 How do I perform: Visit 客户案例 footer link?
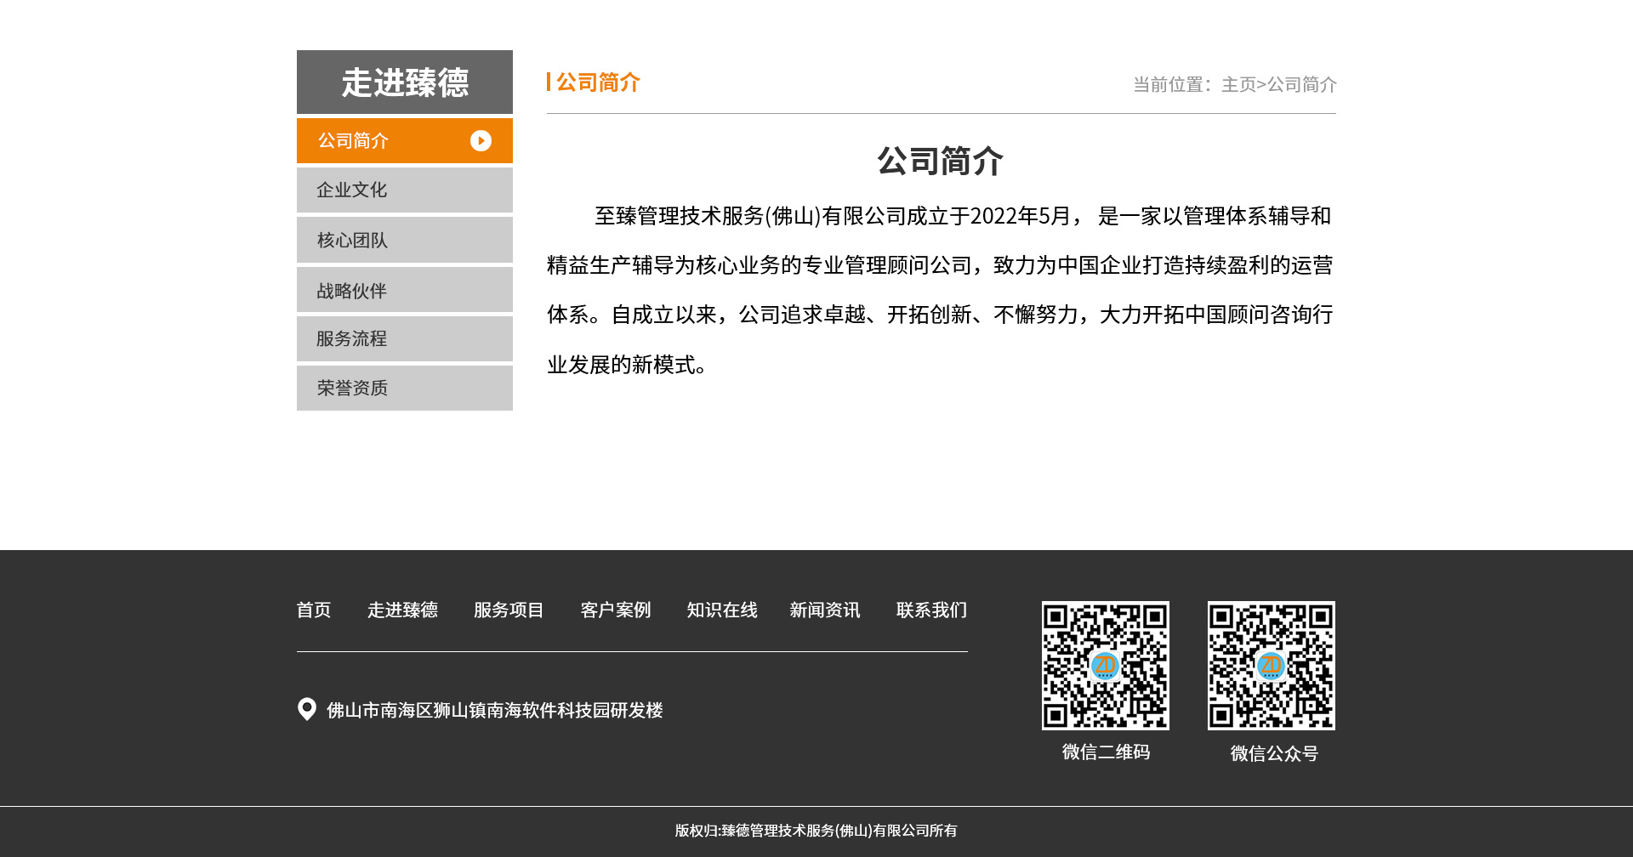[616, 610]
